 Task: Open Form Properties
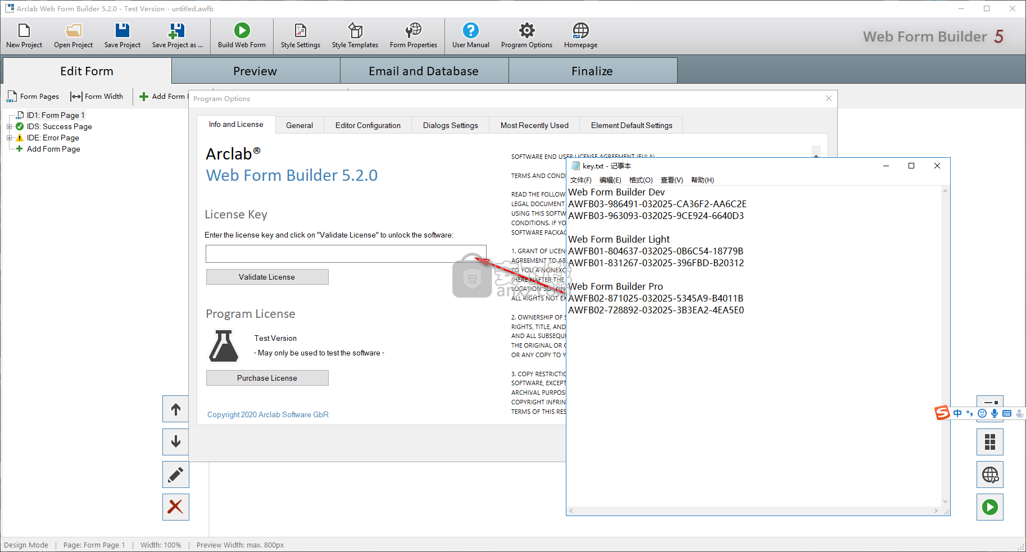414,36
